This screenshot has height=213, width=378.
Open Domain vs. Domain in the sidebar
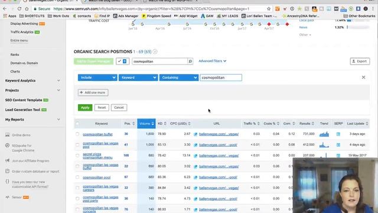click(24, 63)
